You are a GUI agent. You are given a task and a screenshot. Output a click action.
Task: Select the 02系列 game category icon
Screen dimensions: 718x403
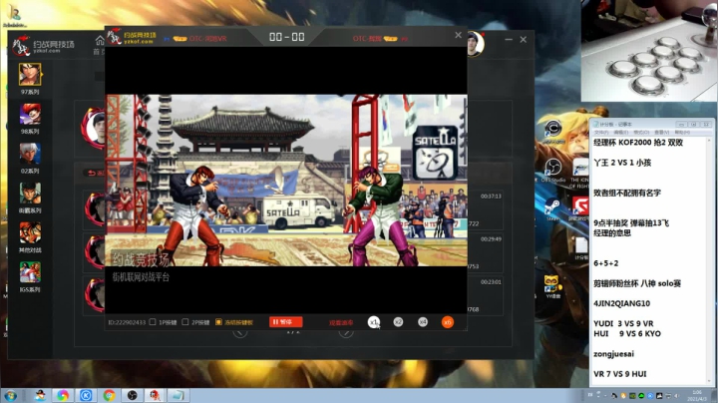[30, 154]
